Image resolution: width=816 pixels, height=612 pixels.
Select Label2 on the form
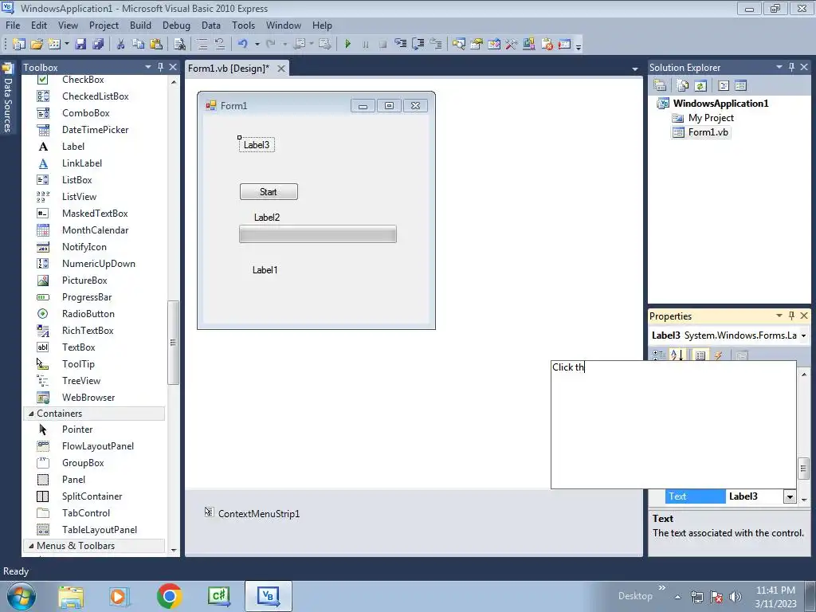click(x=267, y=217)
